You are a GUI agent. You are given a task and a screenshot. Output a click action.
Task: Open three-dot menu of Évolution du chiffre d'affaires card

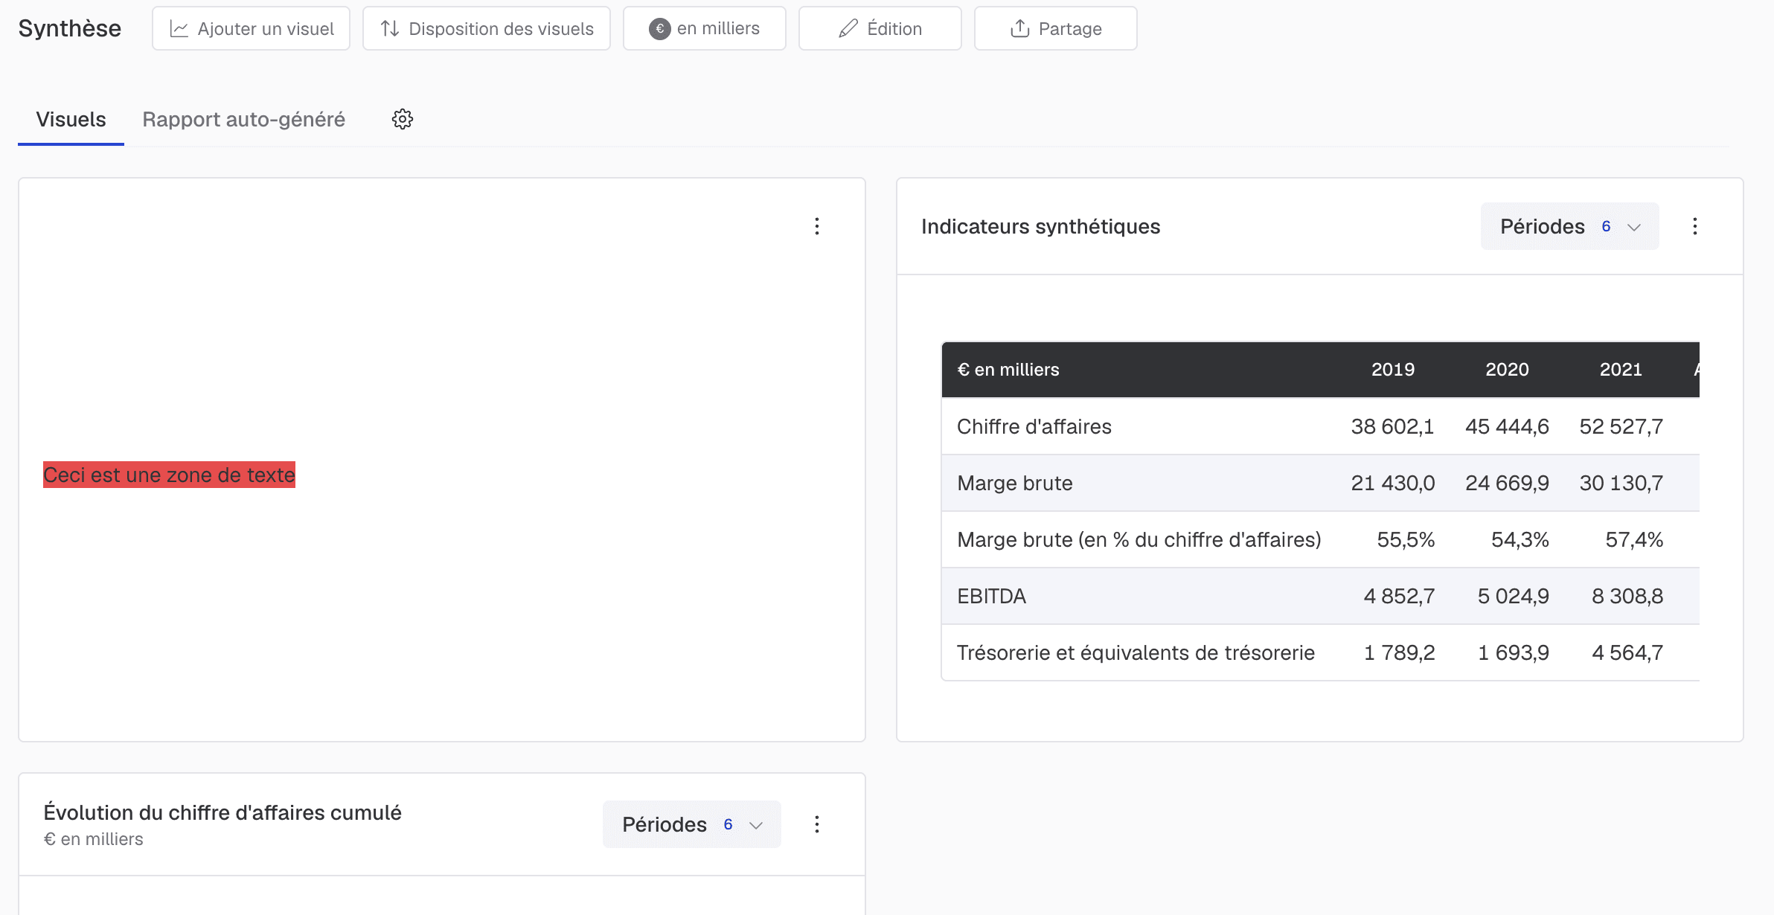[817, 824]
